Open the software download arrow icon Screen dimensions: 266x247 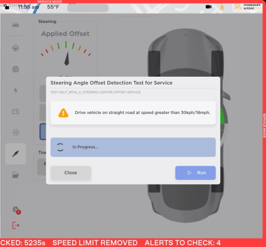(x=222, y=7)
